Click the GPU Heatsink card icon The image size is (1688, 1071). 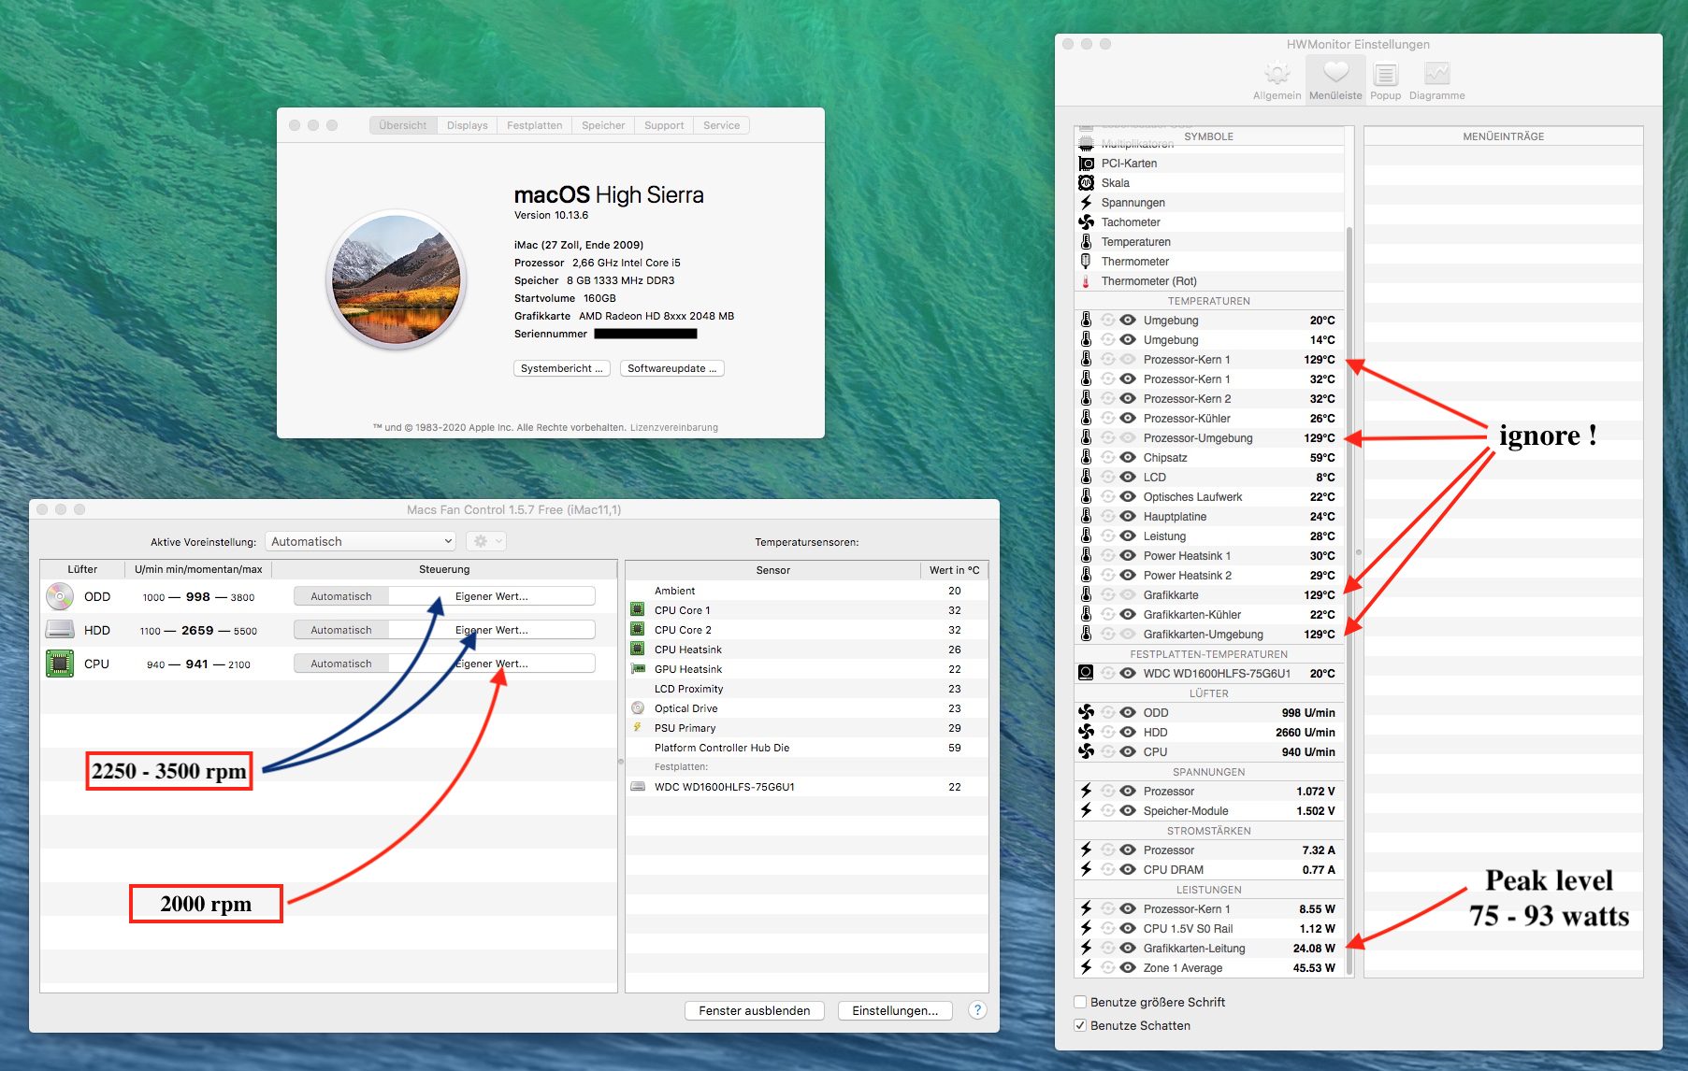638,668
